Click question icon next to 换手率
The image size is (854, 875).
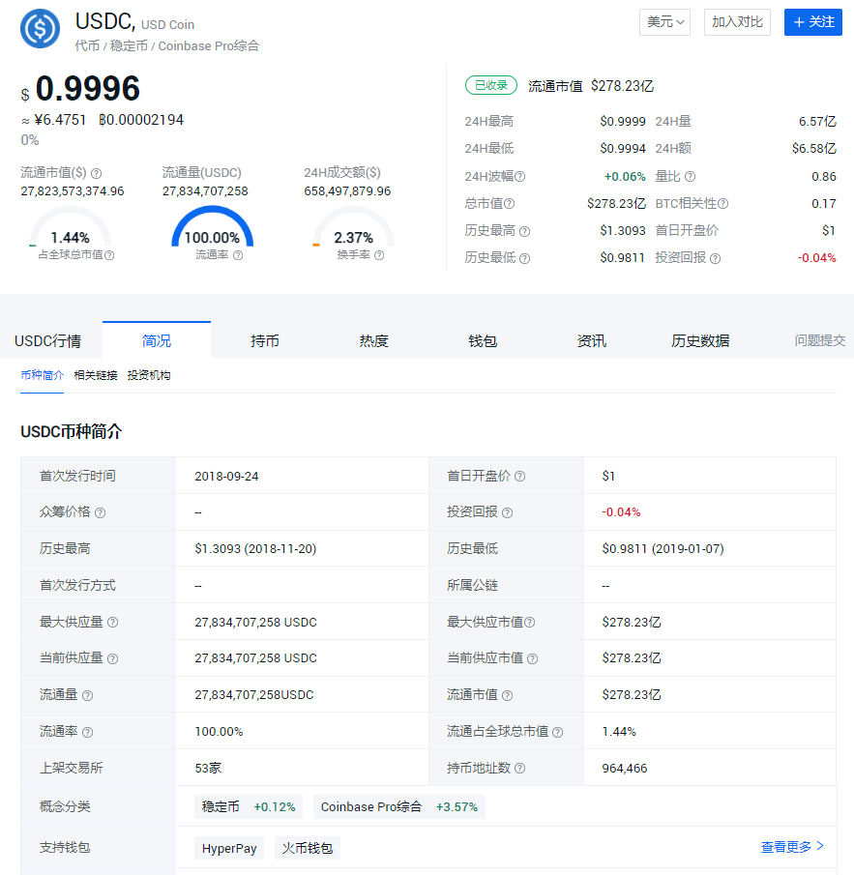point(379,255)
